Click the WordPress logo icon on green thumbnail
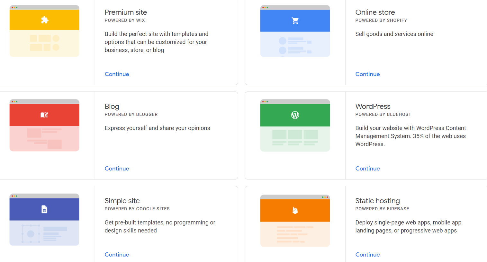This screenshot has height=262, width=487. (295, 115)
